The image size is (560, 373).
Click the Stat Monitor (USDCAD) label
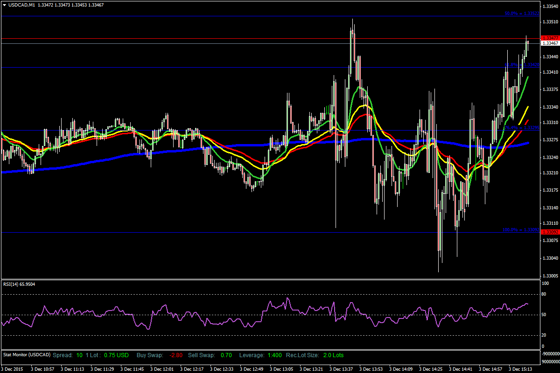click(27, 355)
